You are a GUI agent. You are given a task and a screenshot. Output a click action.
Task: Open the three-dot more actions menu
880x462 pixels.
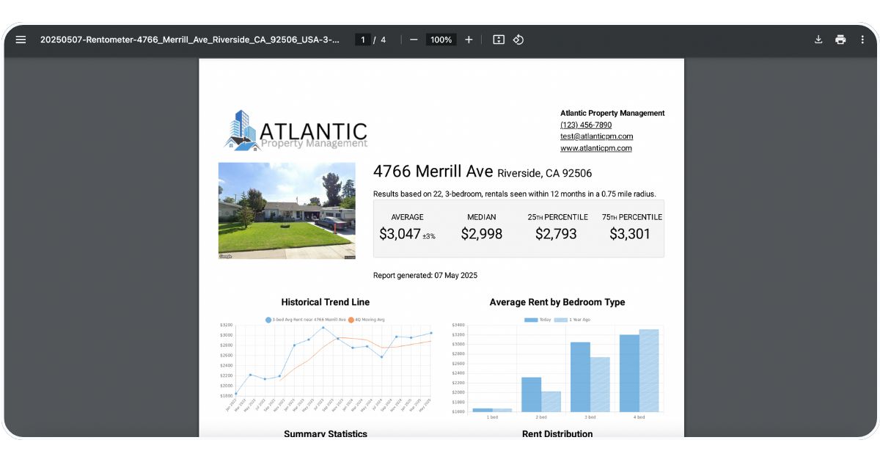pyautogui.click(x=862, y=40)
